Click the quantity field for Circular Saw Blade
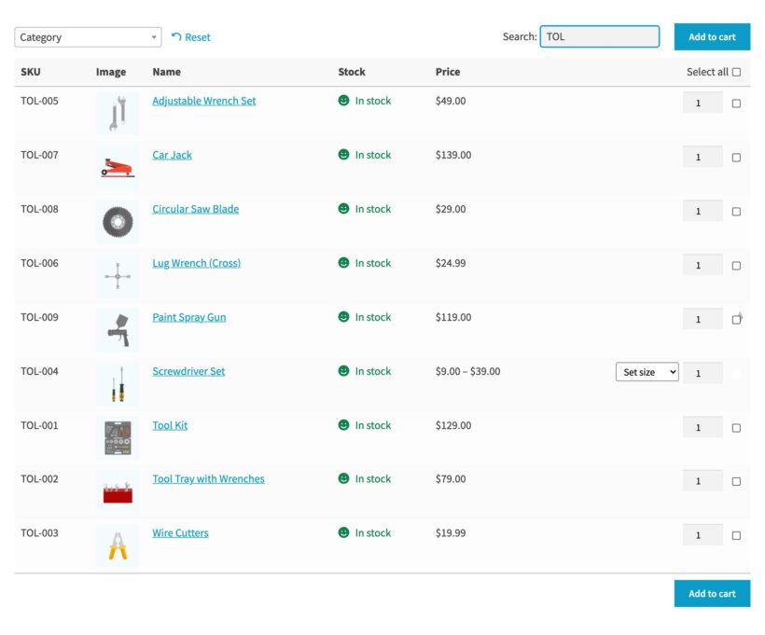This screenshot has width=765, height=635. [x=702, y=211]
